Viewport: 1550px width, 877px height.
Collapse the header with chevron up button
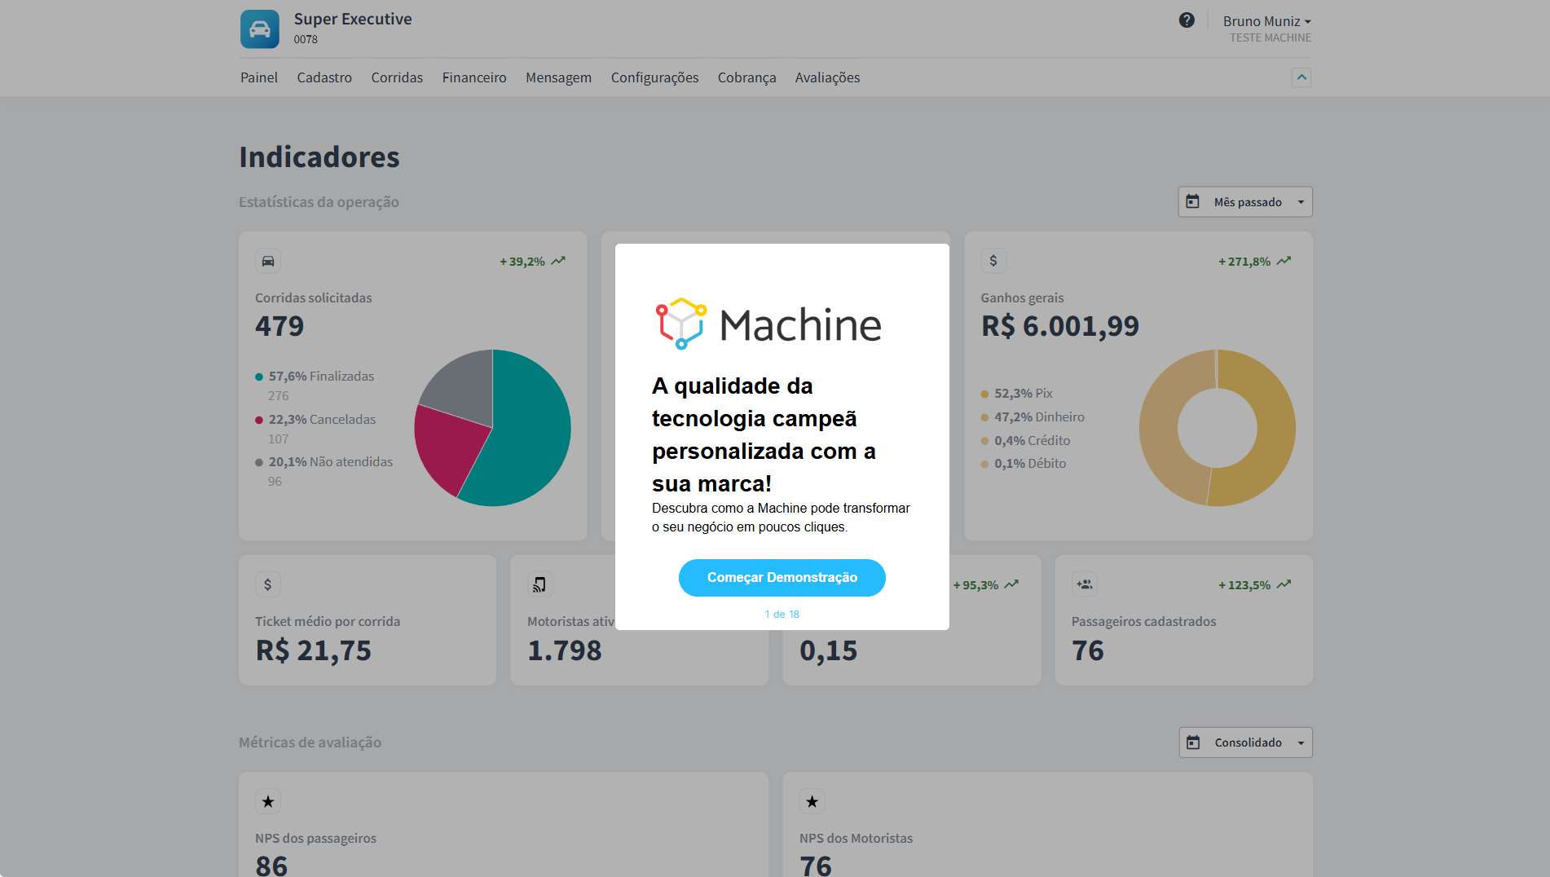pos(1301,77)
